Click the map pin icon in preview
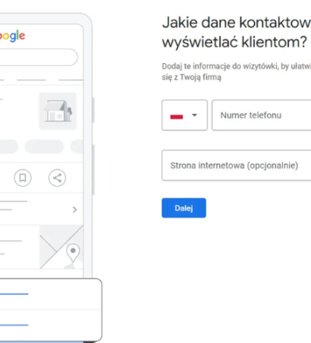 (x=73, y=253)
